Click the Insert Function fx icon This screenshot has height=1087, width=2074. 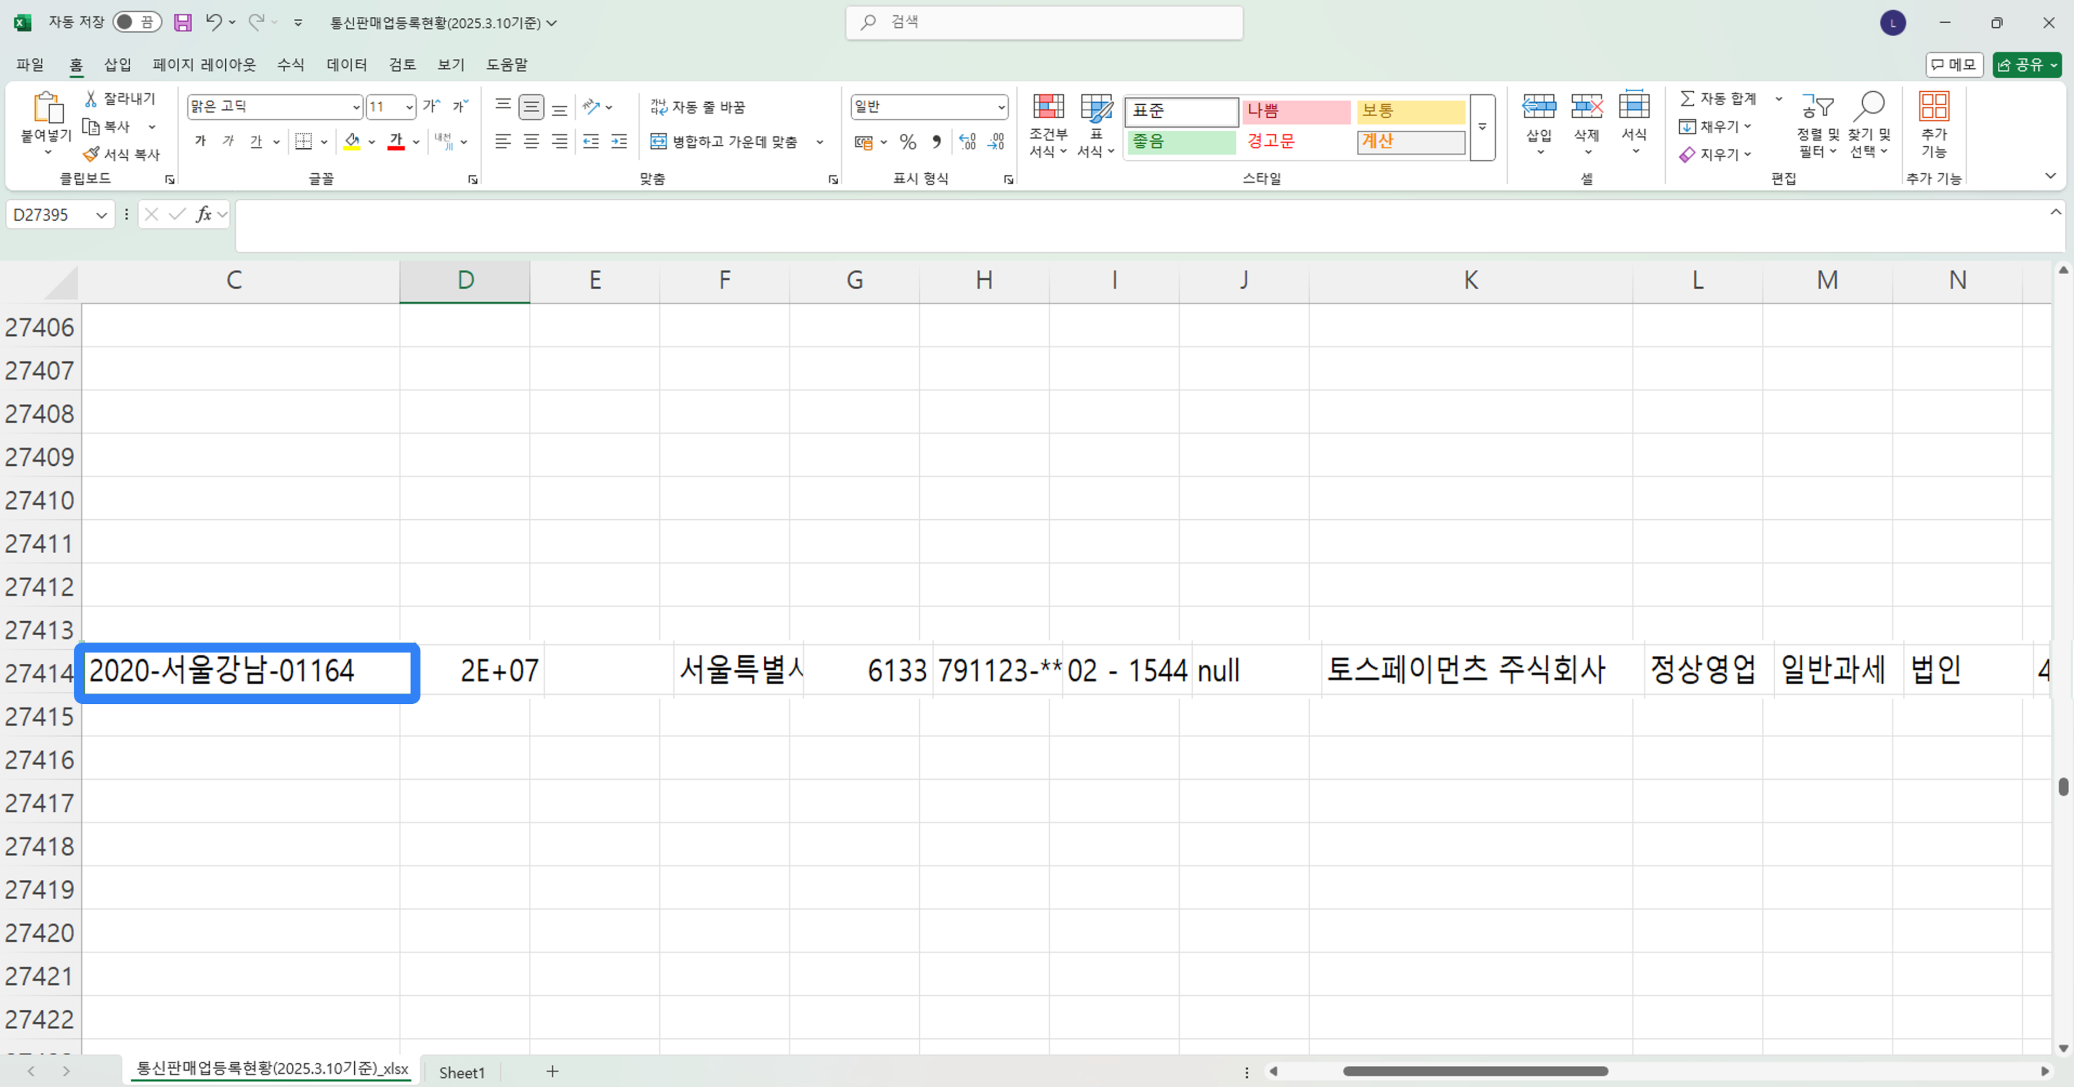[x=204, y=214]
